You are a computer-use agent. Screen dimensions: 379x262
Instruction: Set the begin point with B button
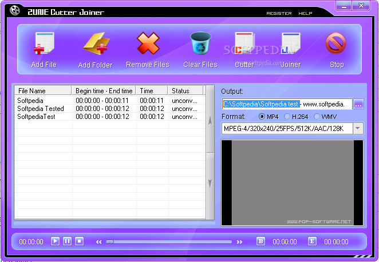point(260,241)
